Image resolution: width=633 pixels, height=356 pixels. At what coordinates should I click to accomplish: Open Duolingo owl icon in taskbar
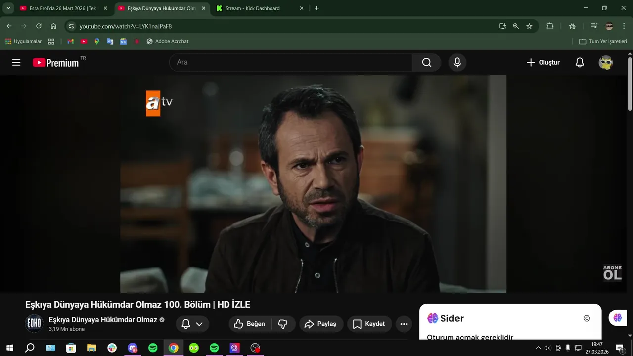click(x=194, y=348)
